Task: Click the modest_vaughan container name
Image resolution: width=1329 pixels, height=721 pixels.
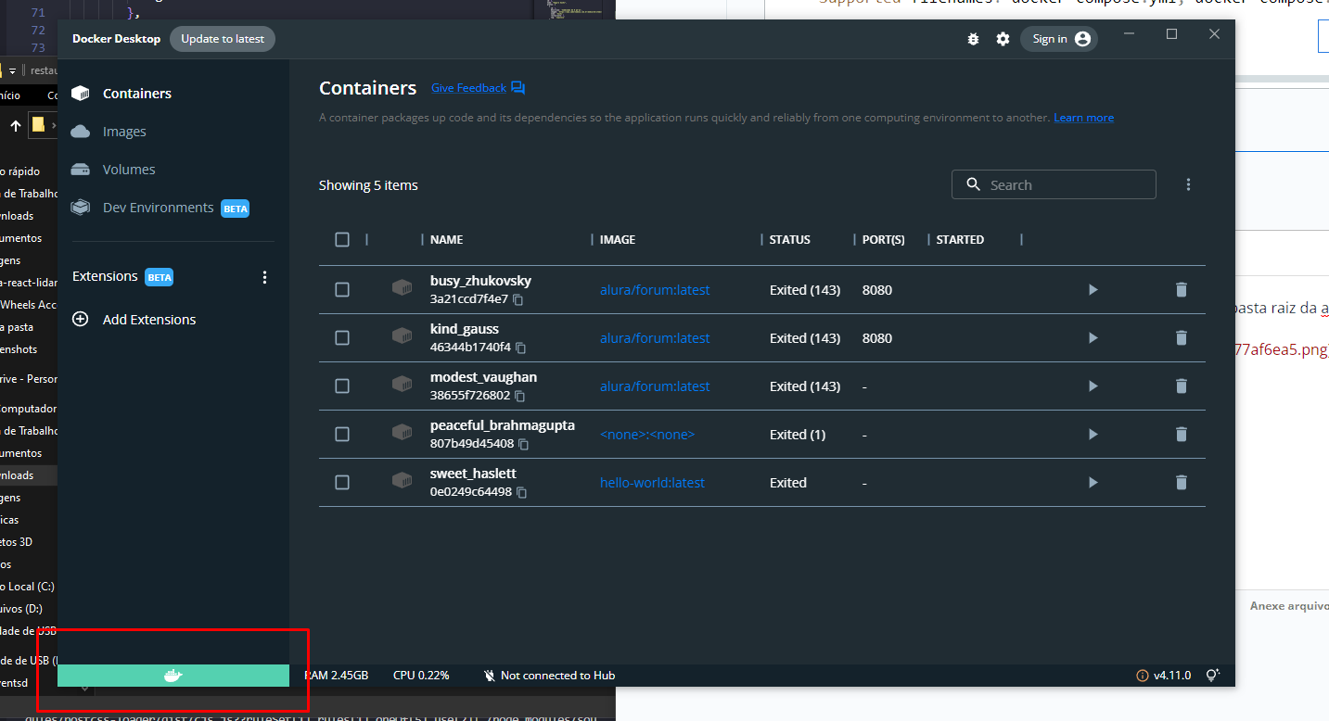Action: tap(483, 377)
